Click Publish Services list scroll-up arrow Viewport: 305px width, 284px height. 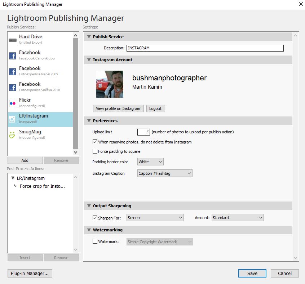(x=76, y=35)
